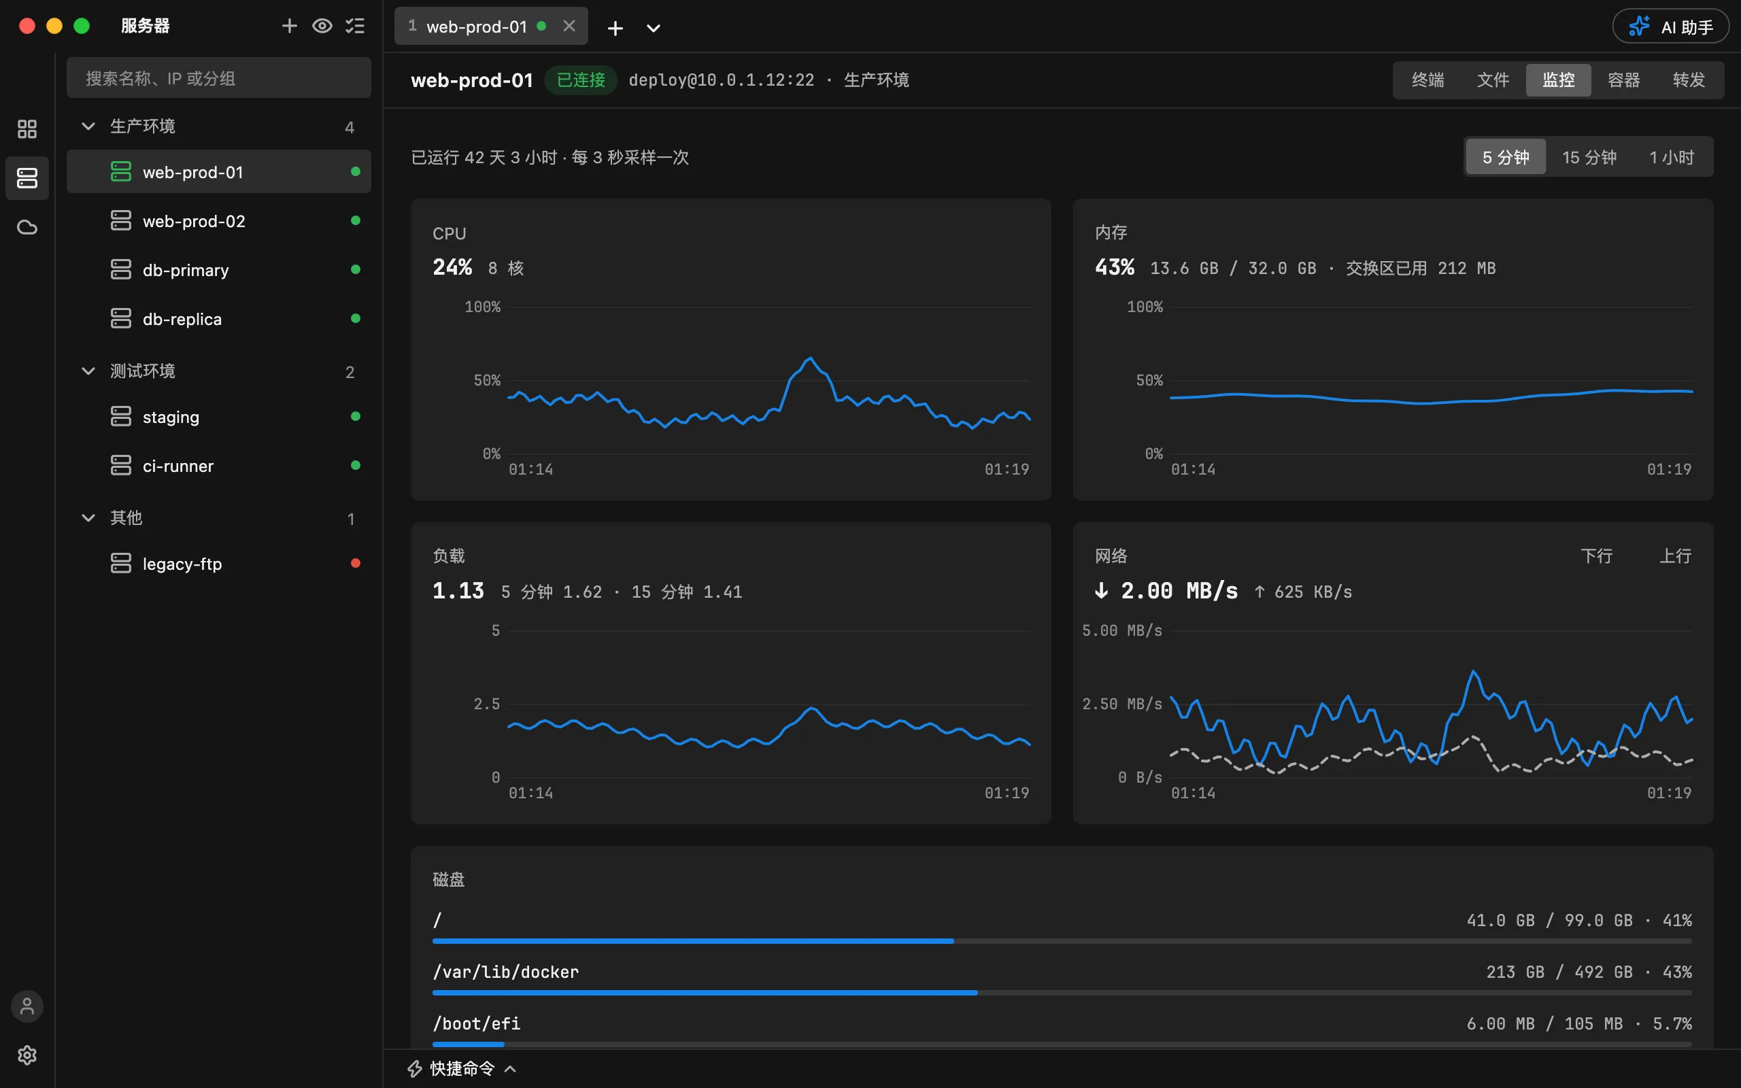This screenshot has width=1741, height=1088.
Task: Select the servers icon in left rail
Action: point(27,177)
